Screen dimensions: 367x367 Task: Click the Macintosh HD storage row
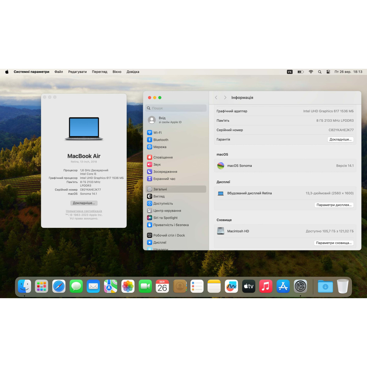pos(285,231)
